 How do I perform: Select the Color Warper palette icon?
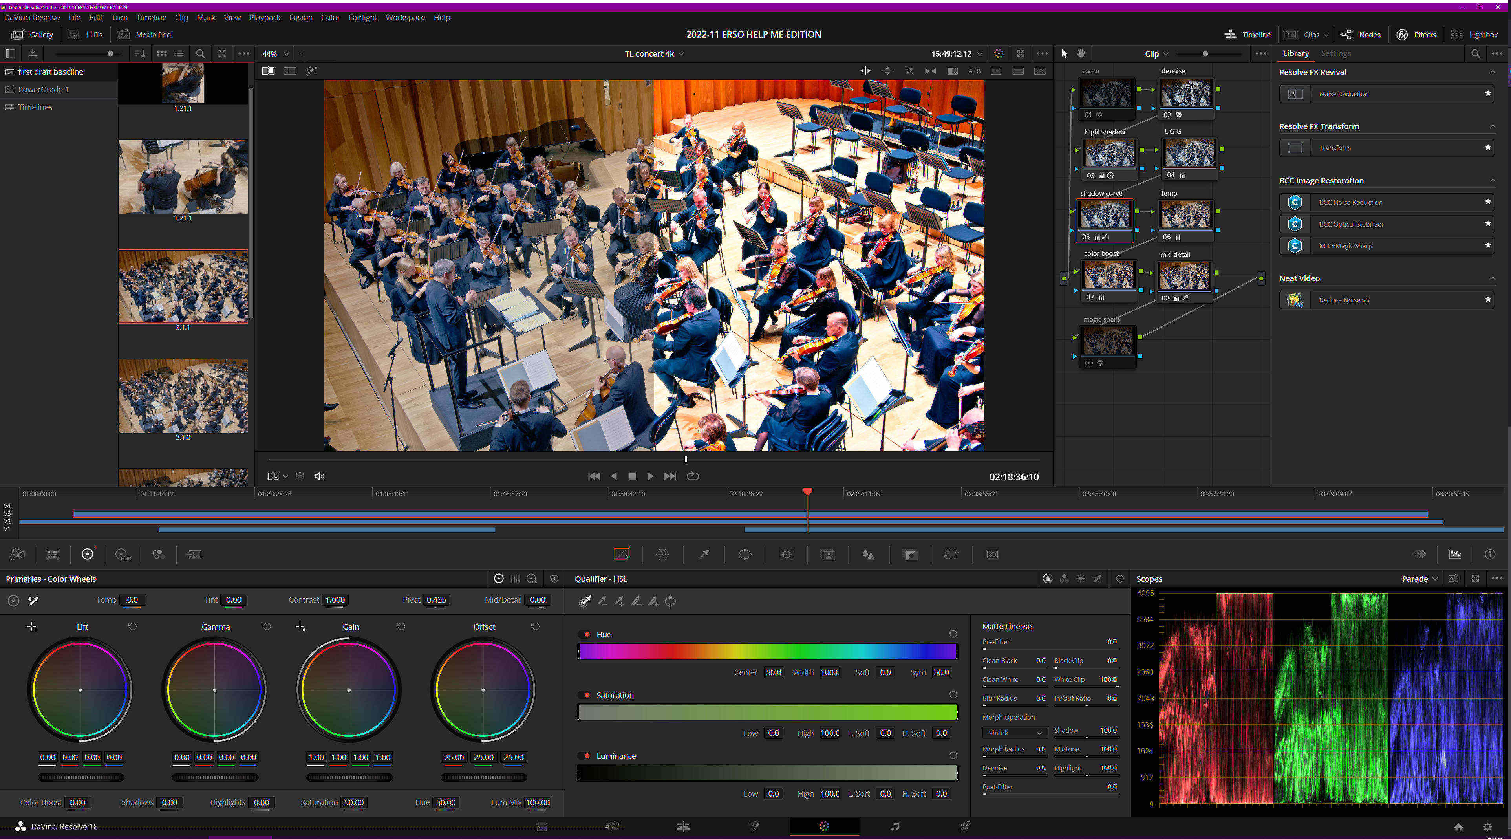click(x=663, y=555)
